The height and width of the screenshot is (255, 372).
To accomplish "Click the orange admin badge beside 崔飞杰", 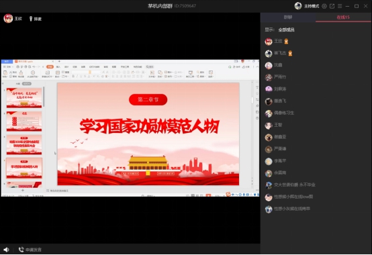I will [290, 53].
